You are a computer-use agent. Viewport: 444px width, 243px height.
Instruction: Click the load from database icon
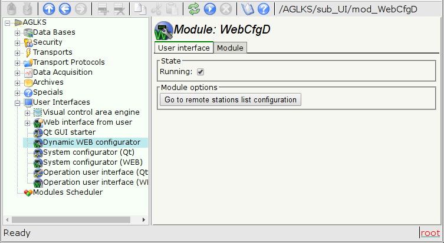(x=11, y=9)
